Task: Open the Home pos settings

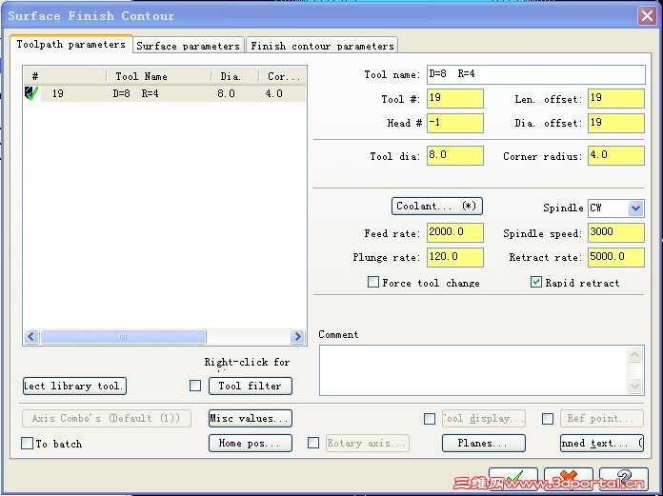Action: tap(250, 444)
